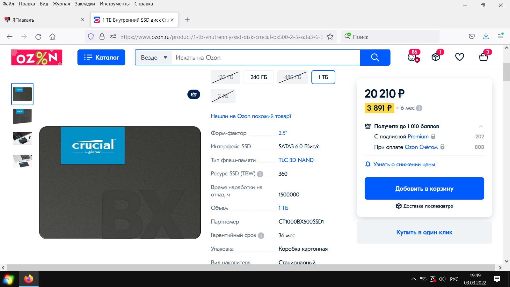This screenshot has width=510, height=287.
Task: Open the Справка menu
Action: 143,4
